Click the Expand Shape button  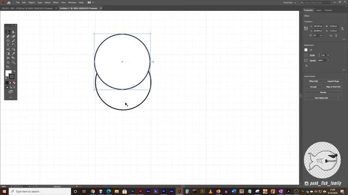333,81
